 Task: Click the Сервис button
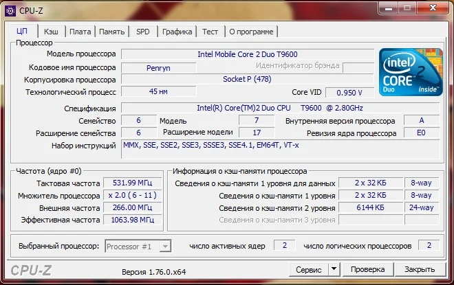point(309,270)
